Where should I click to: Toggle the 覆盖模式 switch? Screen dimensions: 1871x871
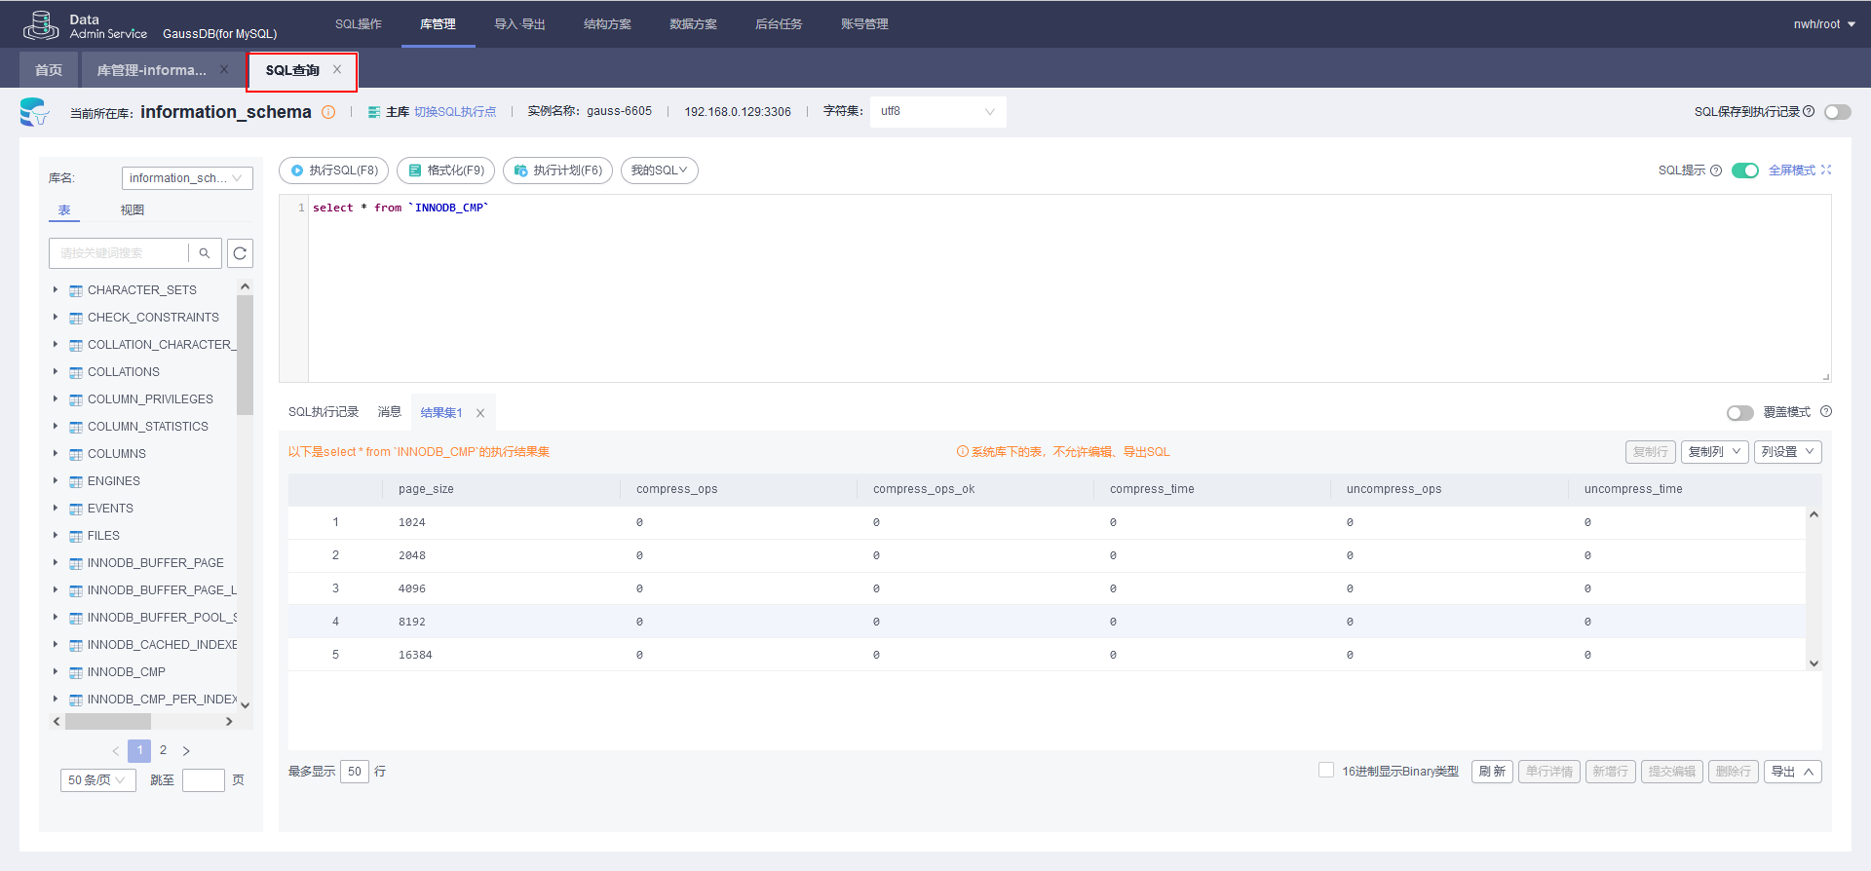pyautogui.click(x=1740, y=413)
